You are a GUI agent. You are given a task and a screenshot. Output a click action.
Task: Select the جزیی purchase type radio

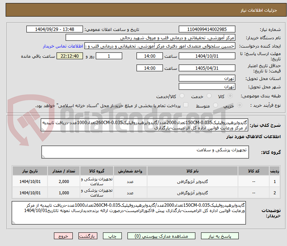239,105
